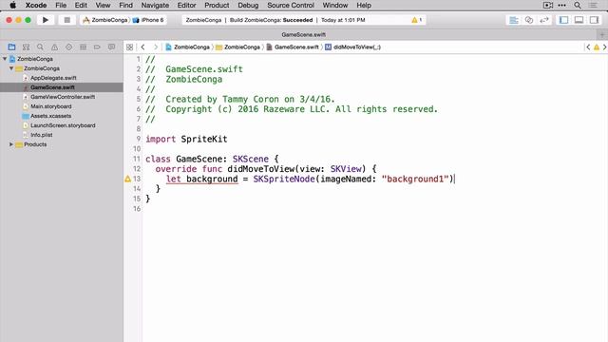The height and width of the screenshot is (342, 608).
Task: Open the Debug menu
Action: pos(248,5)
